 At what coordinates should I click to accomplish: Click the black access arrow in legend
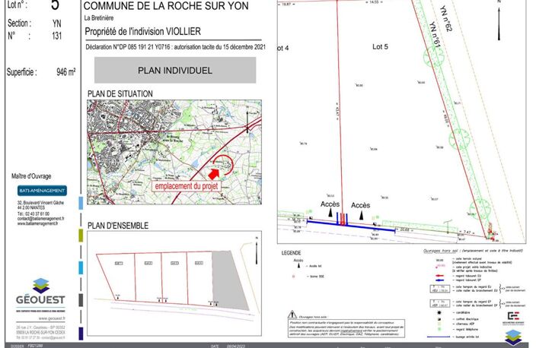298,265
